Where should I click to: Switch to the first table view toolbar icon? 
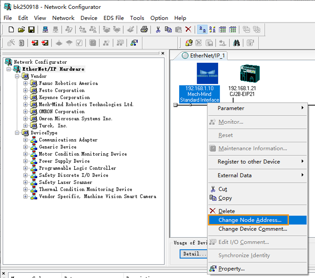tap(222, 30)
